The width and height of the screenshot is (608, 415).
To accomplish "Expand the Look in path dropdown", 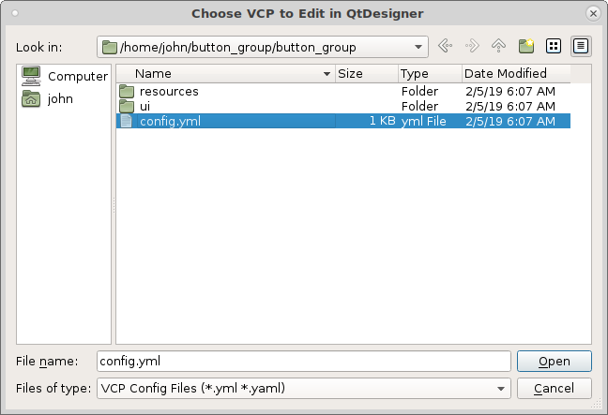I will click(x=418, y=47).
